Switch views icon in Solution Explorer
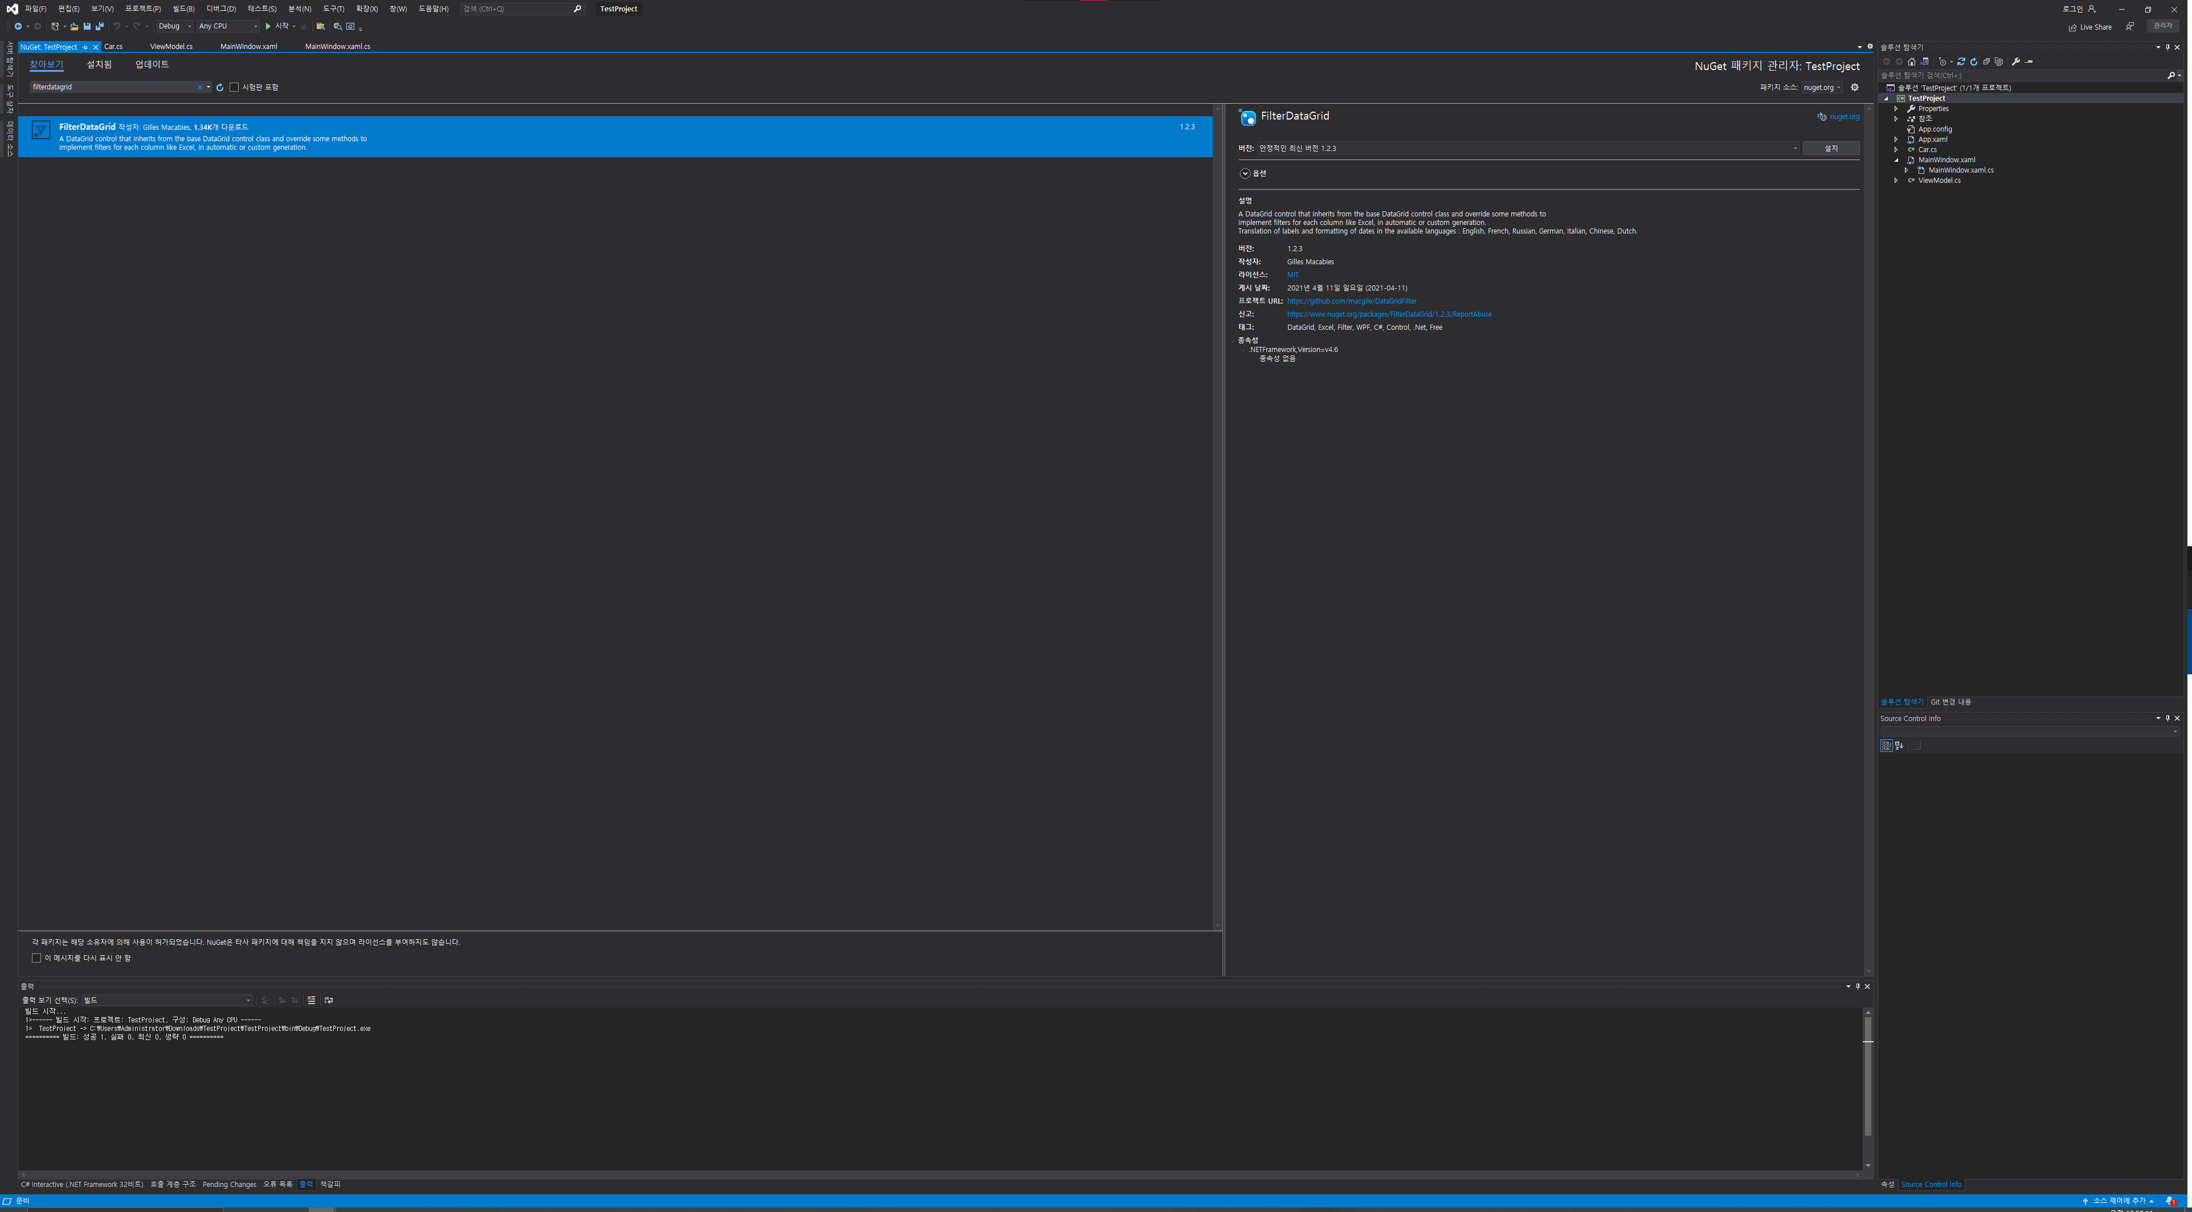 coord(1924,62)
